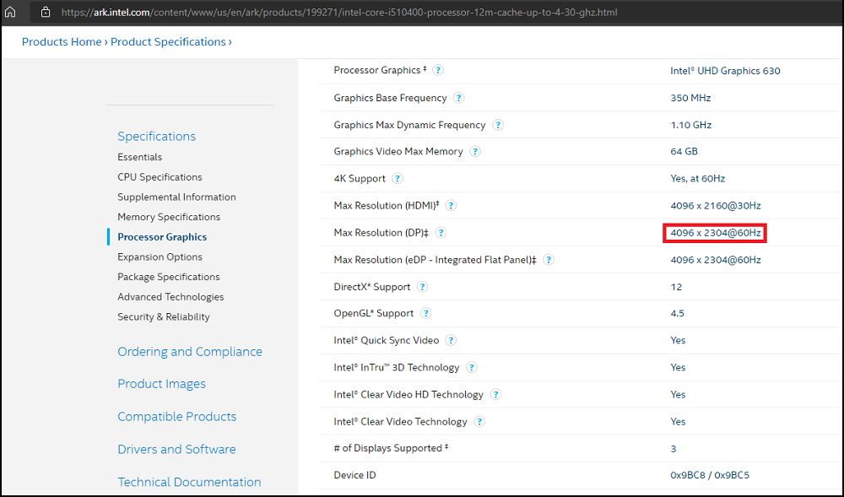Open the tooltip for DirectX Support
The image size is (844, 497).
tap(422, 286)
